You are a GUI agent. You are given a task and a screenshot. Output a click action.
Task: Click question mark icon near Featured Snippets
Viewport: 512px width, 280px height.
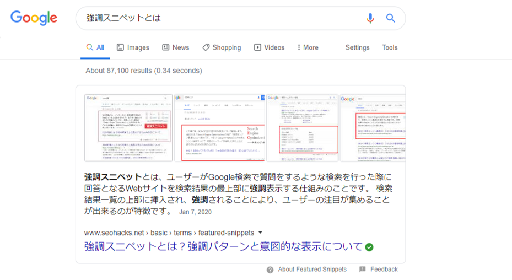coord(270,270)
